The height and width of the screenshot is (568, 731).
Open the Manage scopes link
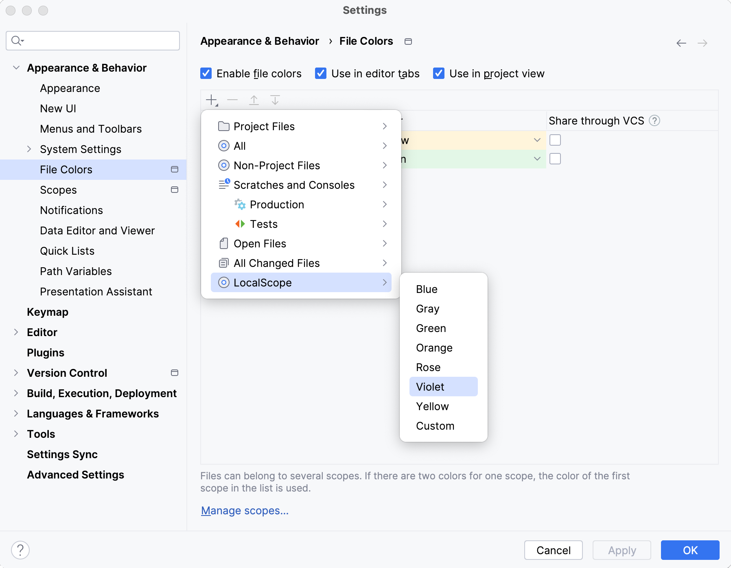click(245, 511)
